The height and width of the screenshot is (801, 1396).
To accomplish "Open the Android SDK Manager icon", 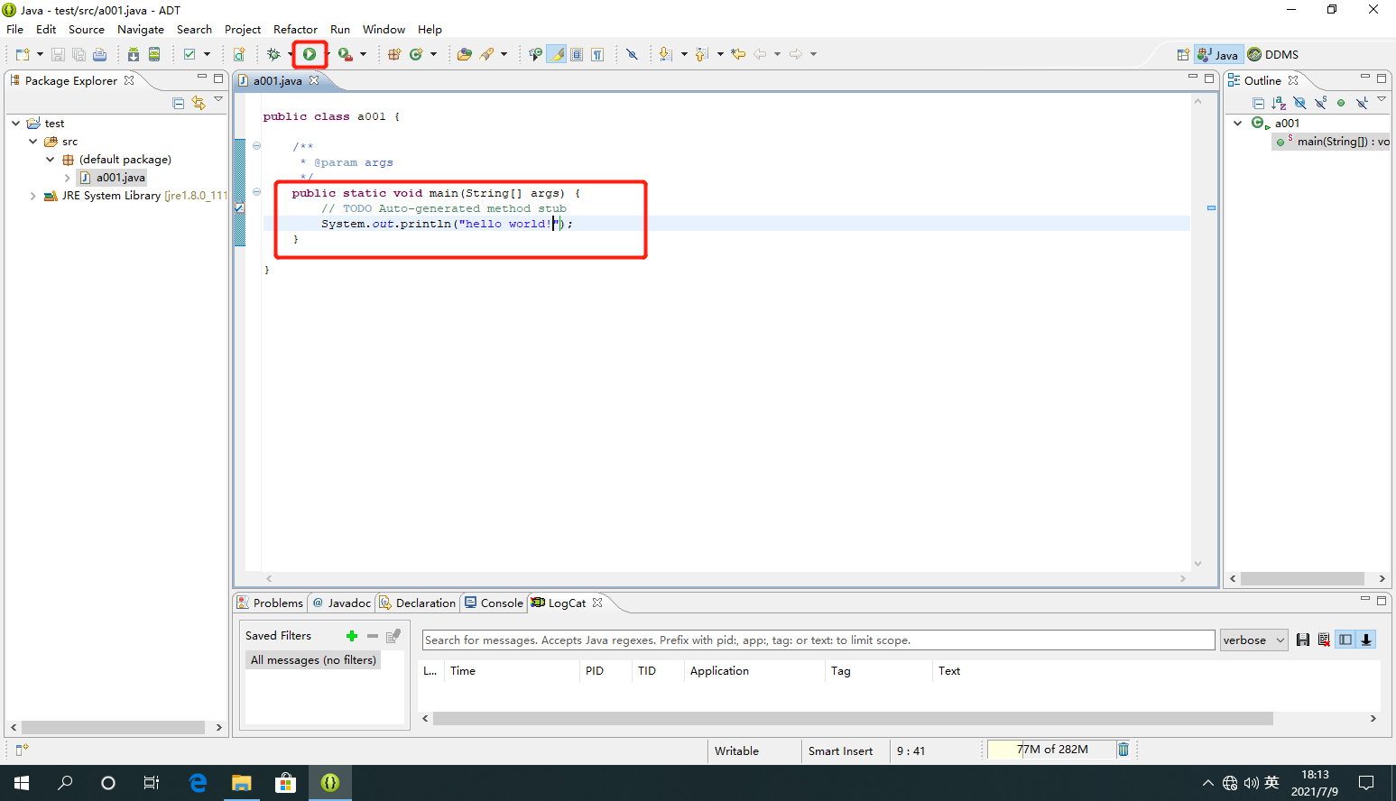I will pyautogui.click(x=133, y=54).
